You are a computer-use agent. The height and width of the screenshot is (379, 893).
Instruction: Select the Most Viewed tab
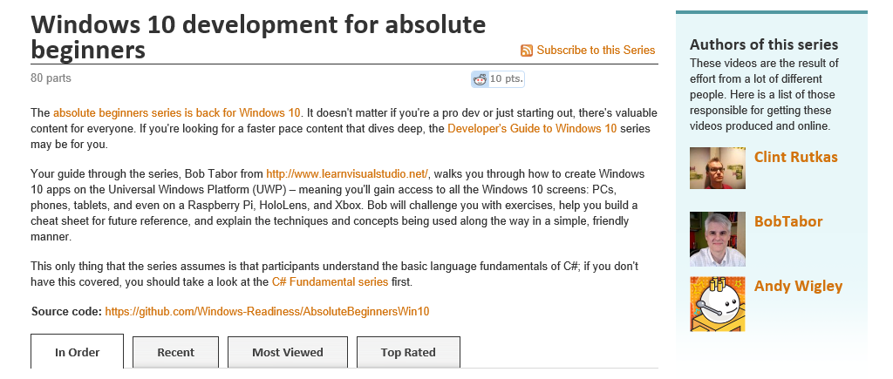coord(287,352)
